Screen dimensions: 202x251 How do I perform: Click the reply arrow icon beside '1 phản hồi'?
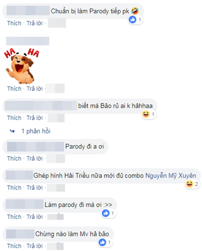[x=12, y=131]
